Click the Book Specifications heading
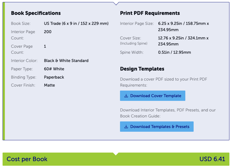 pos(36,13)
